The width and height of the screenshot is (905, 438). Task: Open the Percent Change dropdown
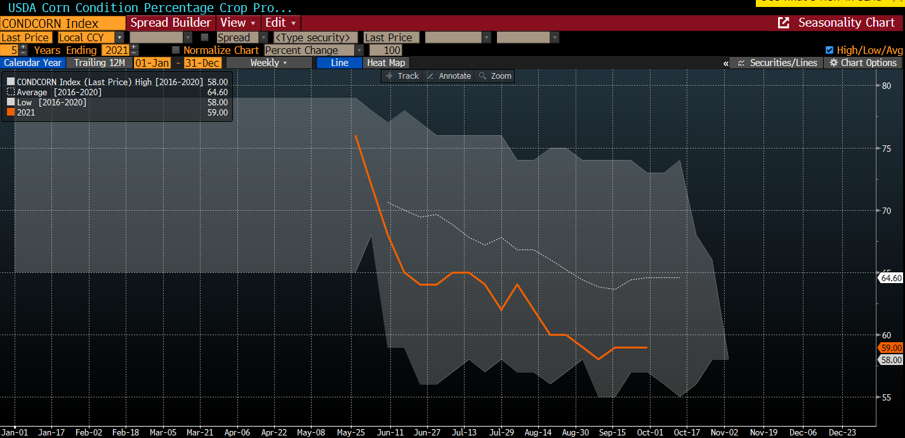pos(359,50)
